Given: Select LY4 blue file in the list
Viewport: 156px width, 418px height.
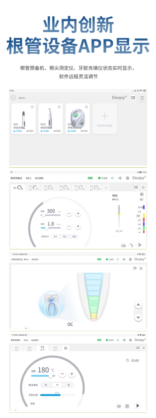Looking at the screenshot, I should tap(141, 224).
